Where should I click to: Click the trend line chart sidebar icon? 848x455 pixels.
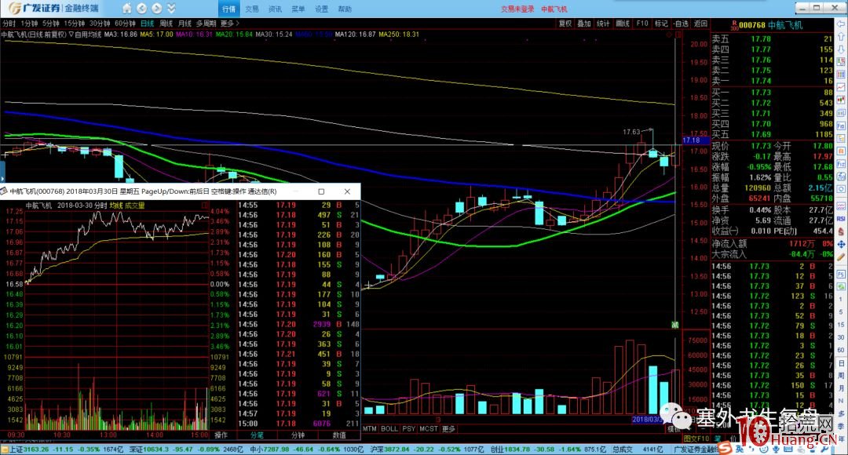(842, 87)
